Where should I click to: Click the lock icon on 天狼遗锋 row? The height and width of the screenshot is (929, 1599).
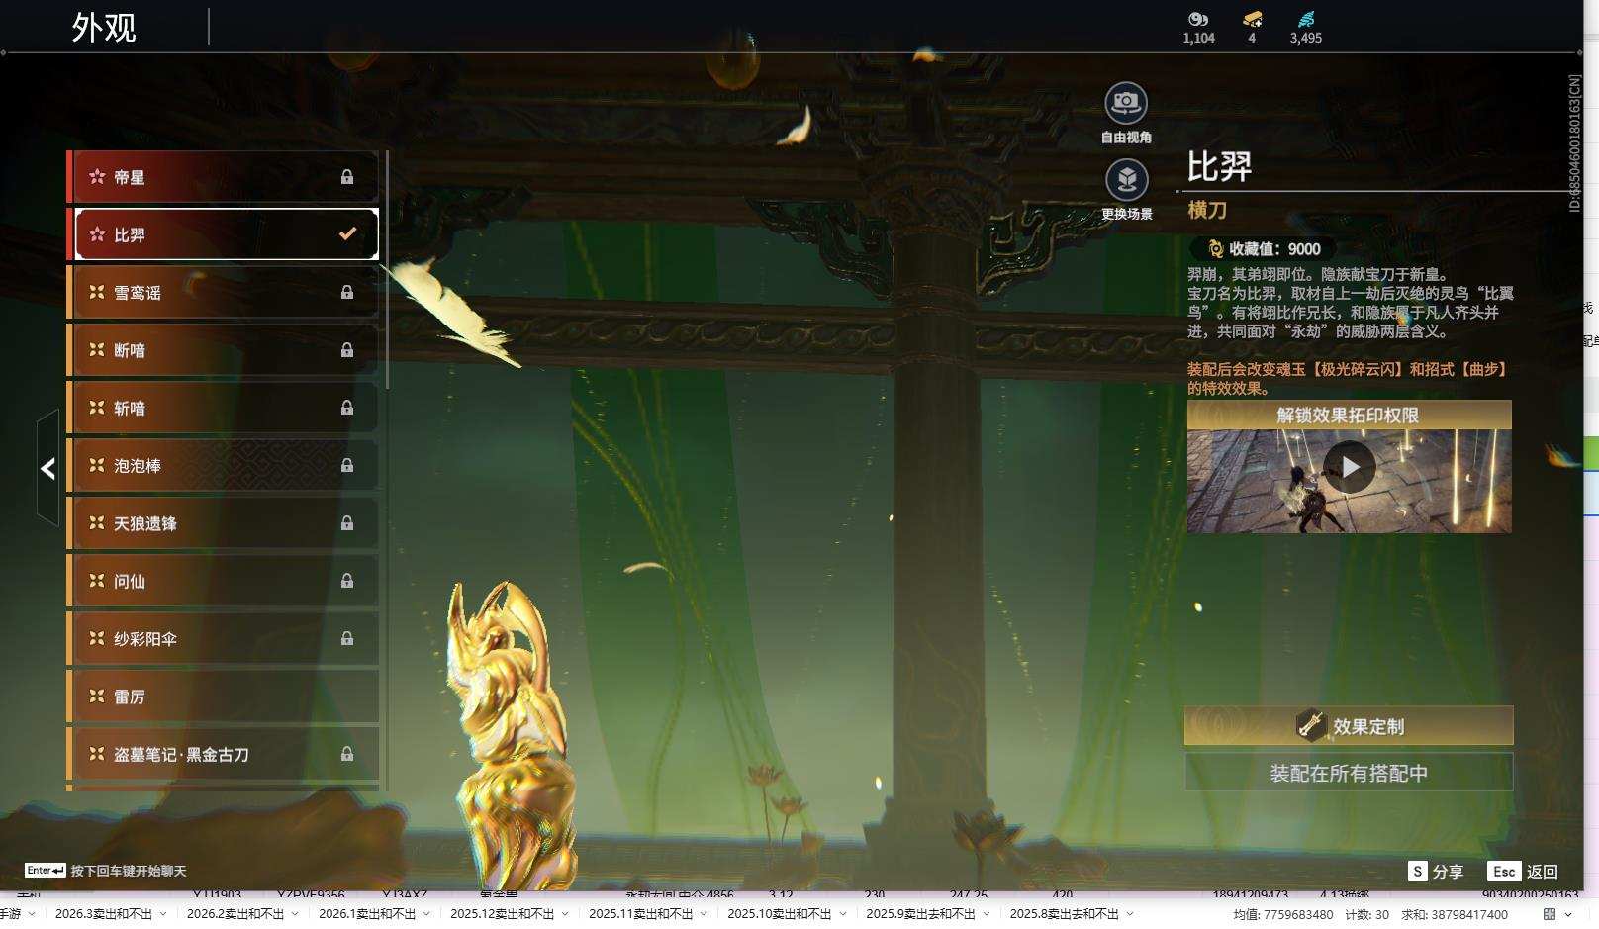click(x=347, y=523)
